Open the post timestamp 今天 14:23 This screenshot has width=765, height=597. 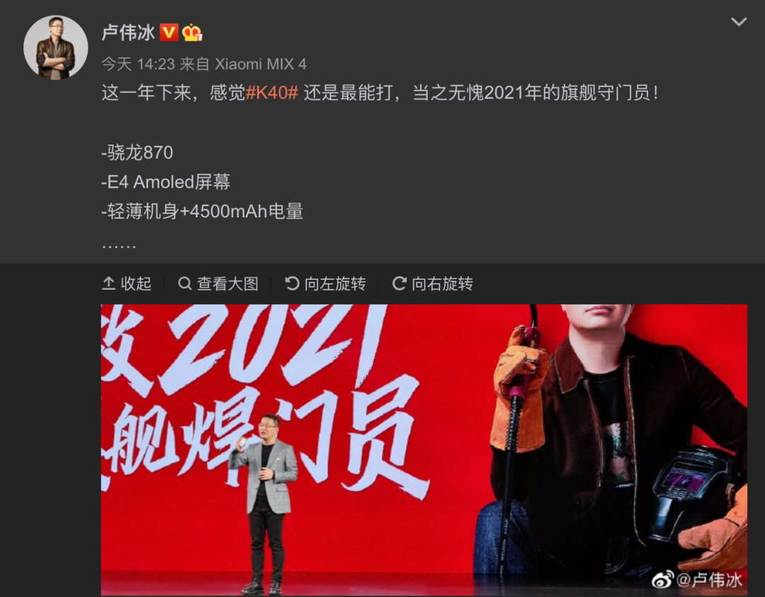coord(137,64)
